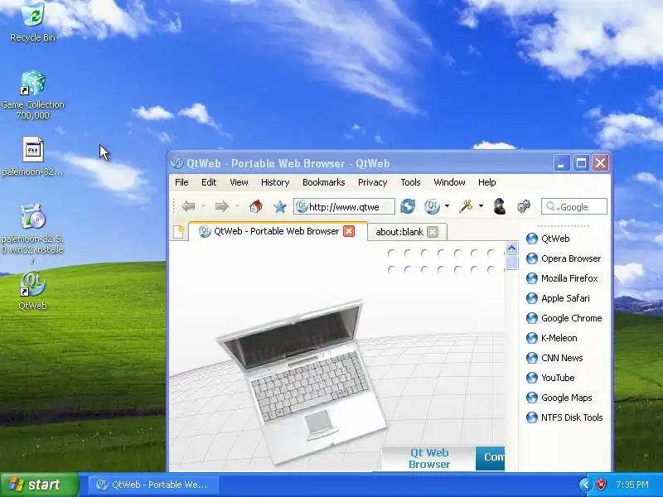Screen dimensions: 663x497
Task: Open the Forward history dropdown arrow
Action: tap(237, 206)
